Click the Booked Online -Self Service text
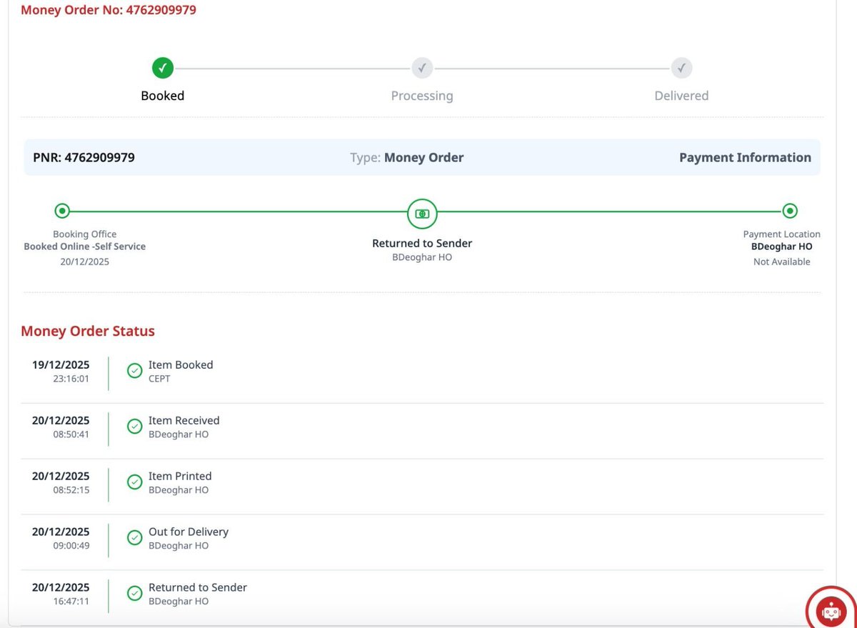This screenshot has width=857, height=628. click(x=85, y=246)
